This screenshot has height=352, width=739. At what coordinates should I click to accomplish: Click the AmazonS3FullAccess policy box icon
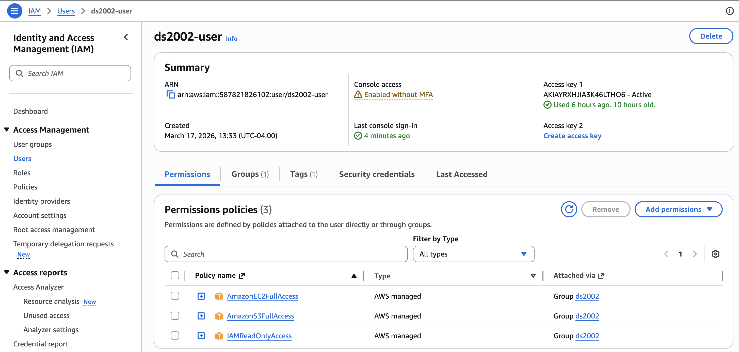click(x=219, y=316)
